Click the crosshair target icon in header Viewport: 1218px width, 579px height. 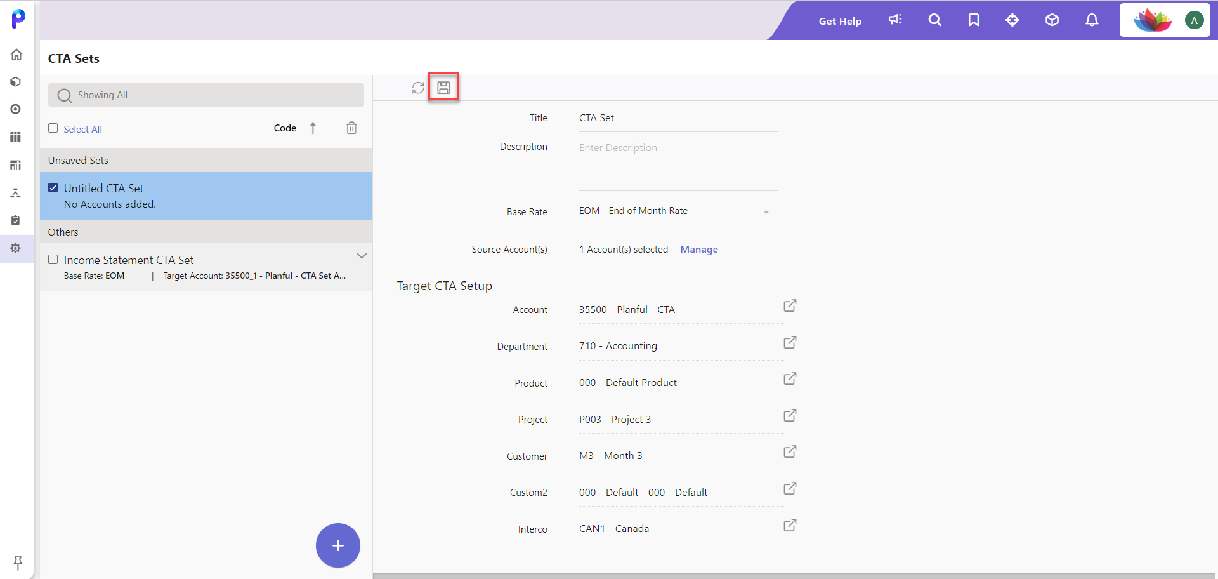pyautogui.click(x=1012, y=20)
